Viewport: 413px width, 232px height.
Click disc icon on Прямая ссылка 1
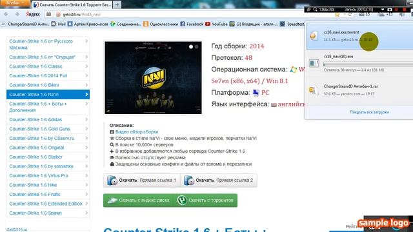coord(112,180)
